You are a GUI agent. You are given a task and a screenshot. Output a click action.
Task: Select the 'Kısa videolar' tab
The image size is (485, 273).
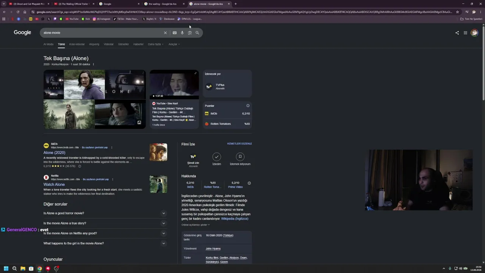click(77, 44)
